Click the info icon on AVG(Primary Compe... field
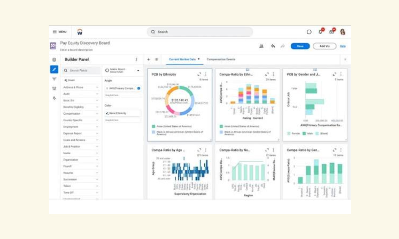399x239 pixels. click(x=139, y=88)
